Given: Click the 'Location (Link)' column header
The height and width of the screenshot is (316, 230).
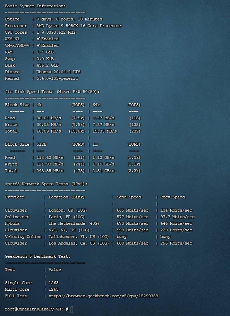Looking at the screenshot, I should coord(67,197).
